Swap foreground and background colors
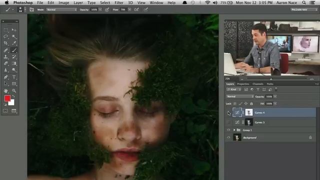This screenshot has width=320, height=180. coord(13,96)
